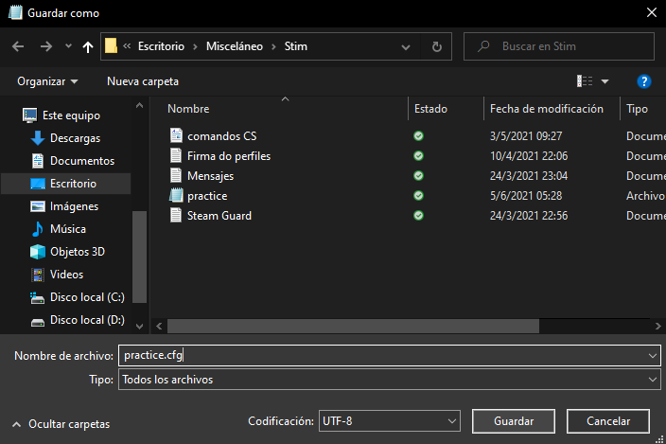Click the Back navigation arrow
The height and width of the screenshot is (444, 666).
tap(18, 45)
